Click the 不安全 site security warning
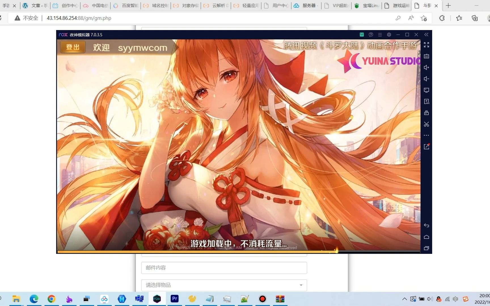Image resolution: width=490 pixels, height=306 pixels. coord(26,18)
